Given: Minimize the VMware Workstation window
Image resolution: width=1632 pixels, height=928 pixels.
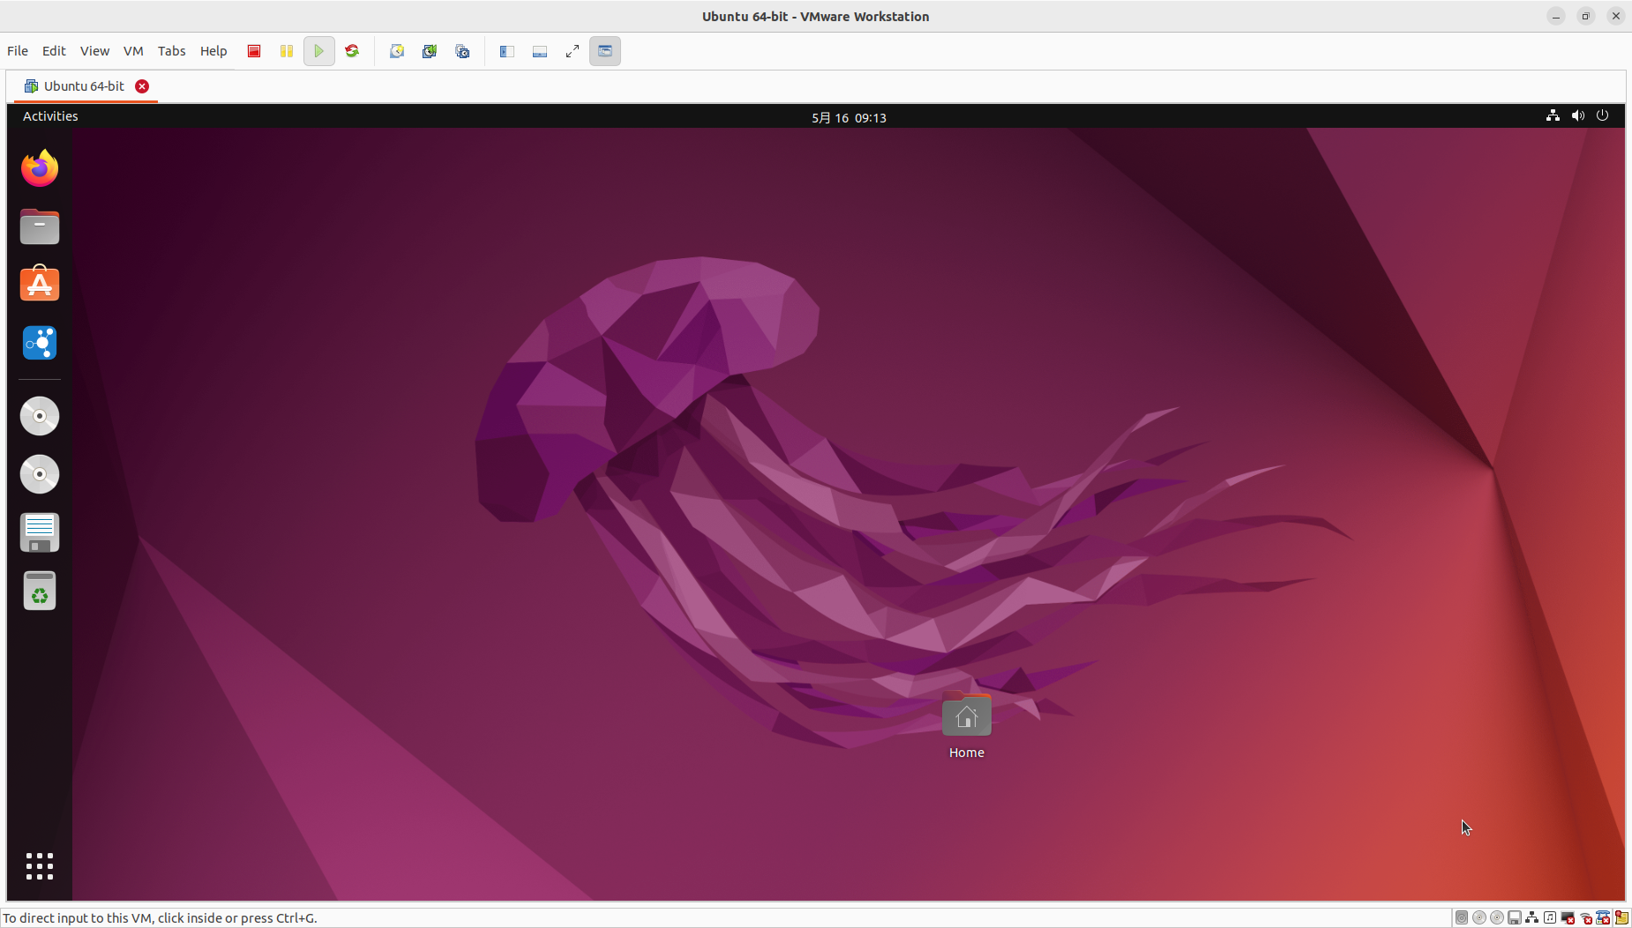Looking at the screenshot, I should (x=1556, y=16).
